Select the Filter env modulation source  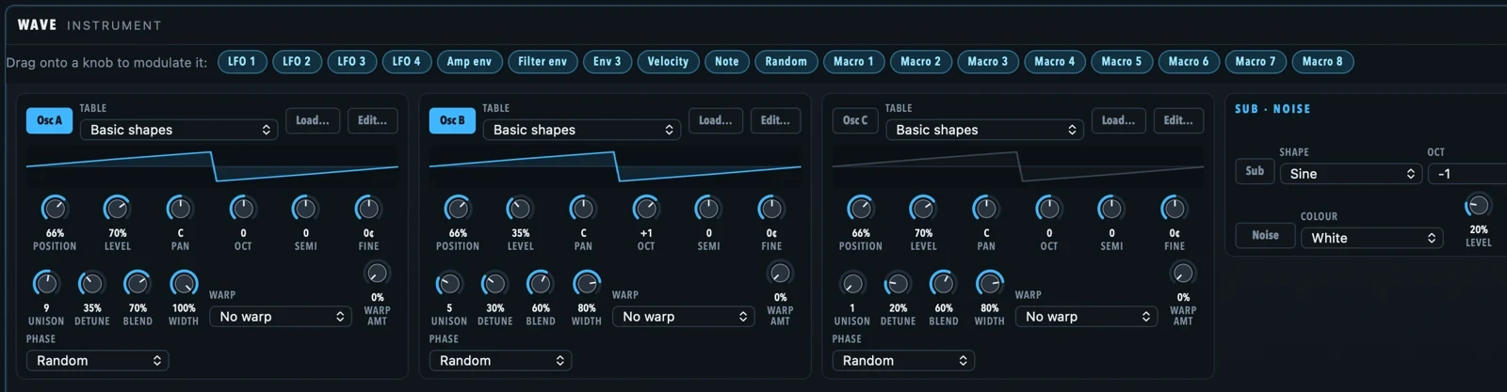click(543, 61)
